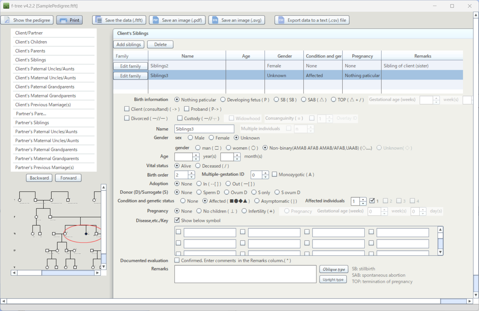Apply Oblique type to the remarks
The width and height of the screenshot is (479, 311).
click(333, 269)
